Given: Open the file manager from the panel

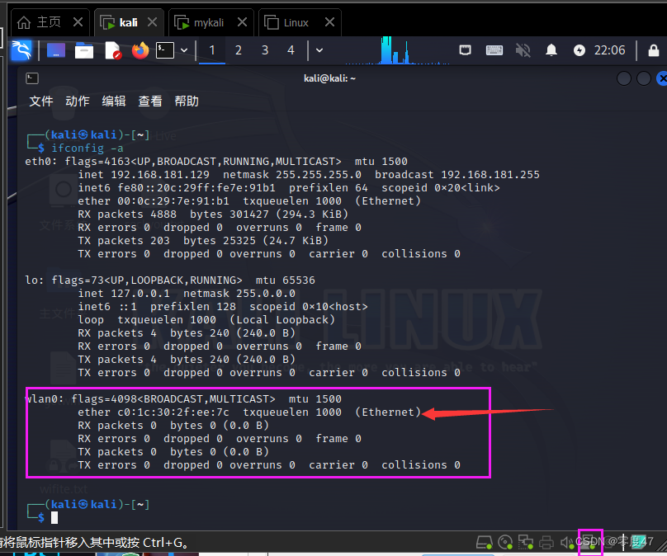Looking at the screenshot, I should (x=84, y=50).
